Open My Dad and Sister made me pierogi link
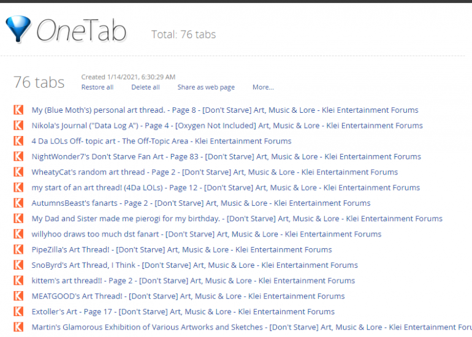Image resolution: width=472 pixels, height=337 pixels. (x=237, y=219)
